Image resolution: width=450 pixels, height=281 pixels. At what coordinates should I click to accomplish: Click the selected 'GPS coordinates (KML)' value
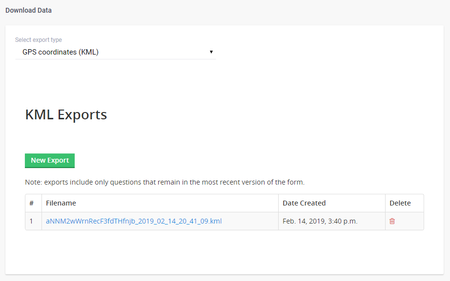(61, 52)
